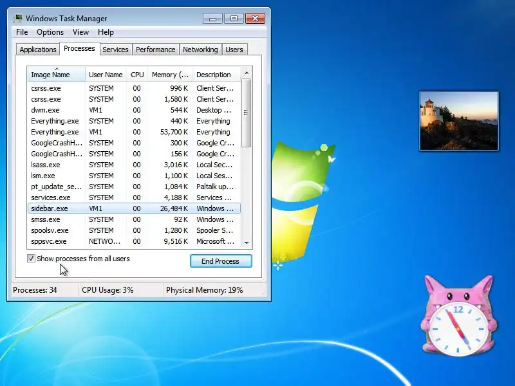Click the End Process button
Viewport: 515px width, 386px height.
[221, 261]
